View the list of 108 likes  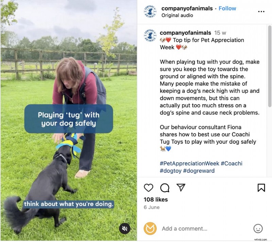coord(156,200)
